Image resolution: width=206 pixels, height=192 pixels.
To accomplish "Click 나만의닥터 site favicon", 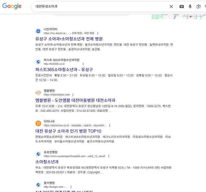I will pos(38,31).
